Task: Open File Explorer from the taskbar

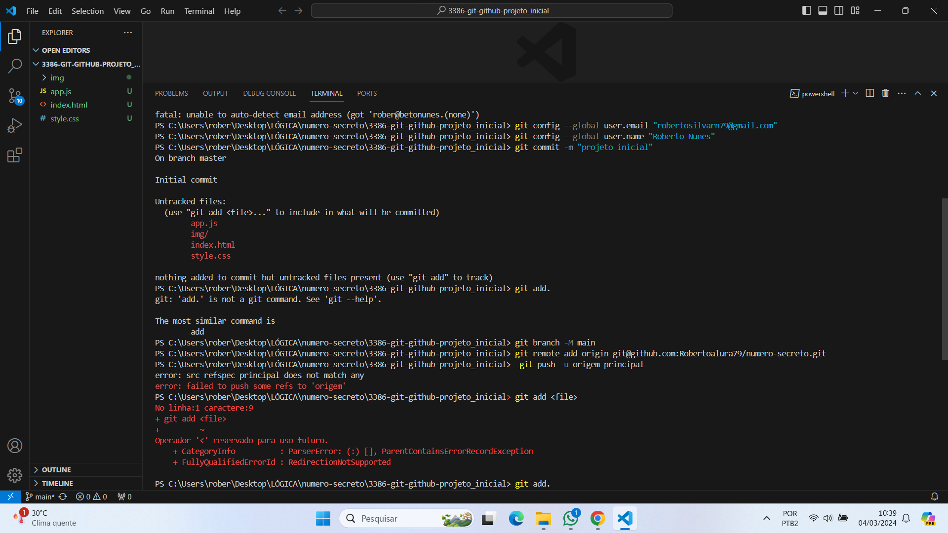Action: point(543,518)
